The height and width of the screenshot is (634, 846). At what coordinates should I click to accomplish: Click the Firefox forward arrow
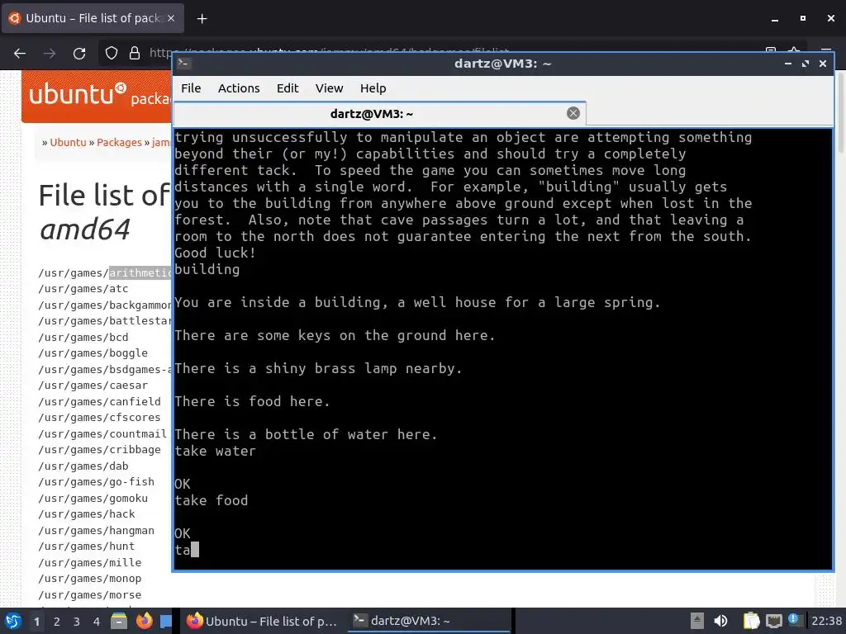50,53
